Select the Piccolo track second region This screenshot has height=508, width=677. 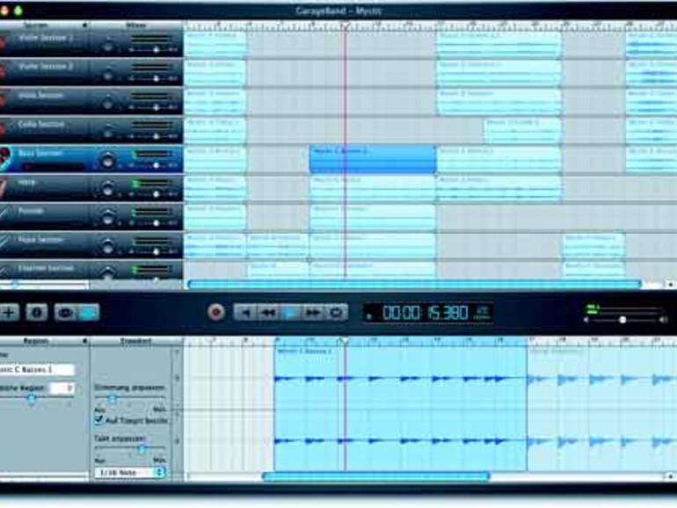[373, 217]
